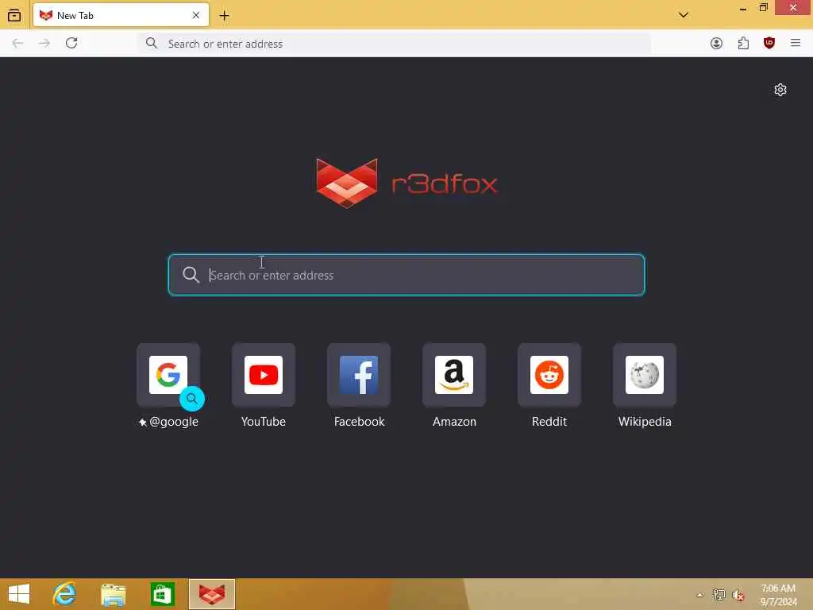
Task: Restore down the browser window
Action: (763, 8)
